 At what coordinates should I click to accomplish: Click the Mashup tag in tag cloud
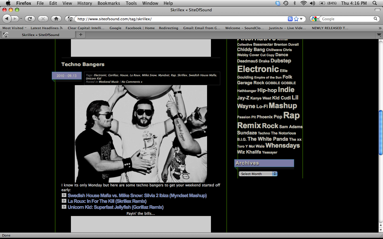pos(283,105)
